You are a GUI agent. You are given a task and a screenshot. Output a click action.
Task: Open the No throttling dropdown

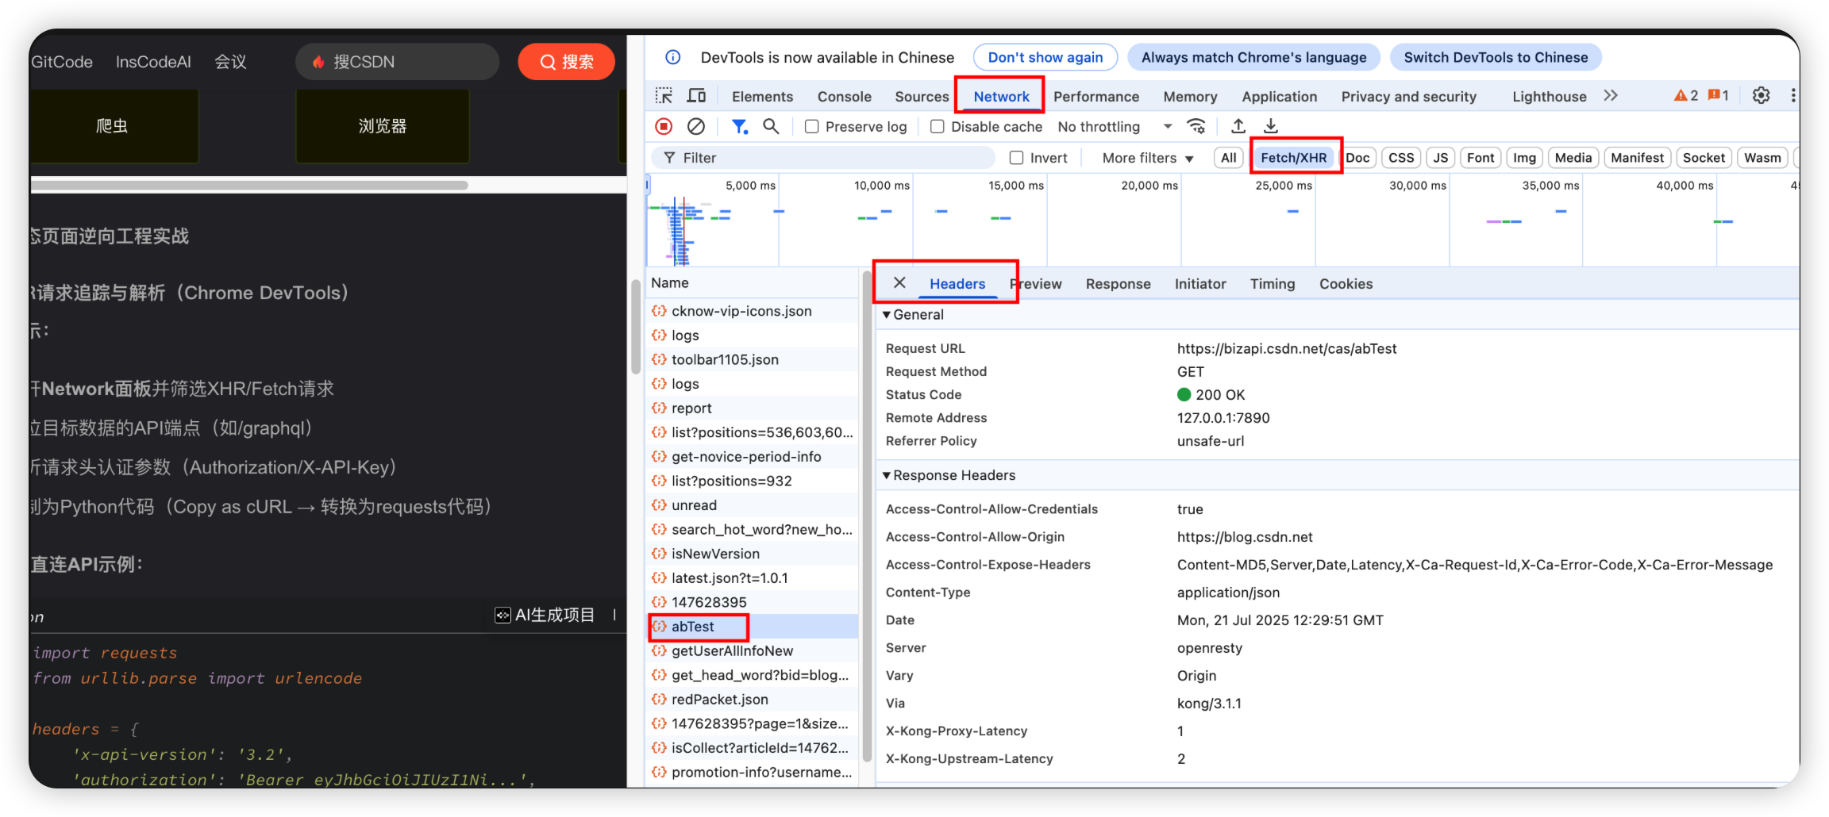[x=1115, y=127]
